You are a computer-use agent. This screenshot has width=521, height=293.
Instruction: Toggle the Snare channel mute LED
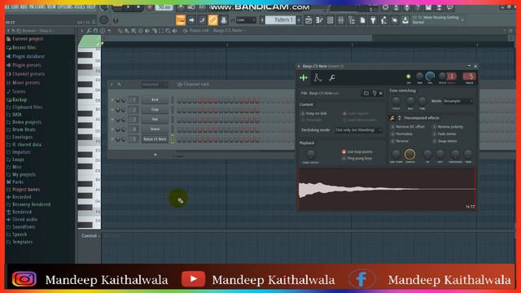(x=112, y=129)
